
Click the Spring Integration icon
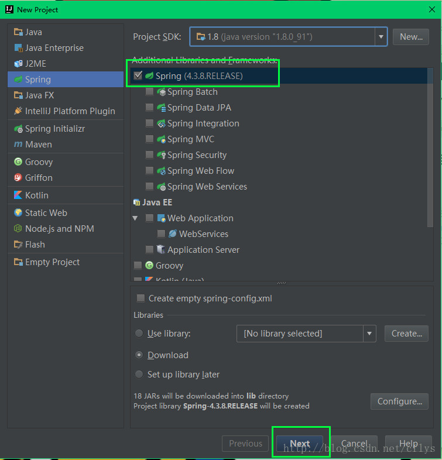click(161, 123)
